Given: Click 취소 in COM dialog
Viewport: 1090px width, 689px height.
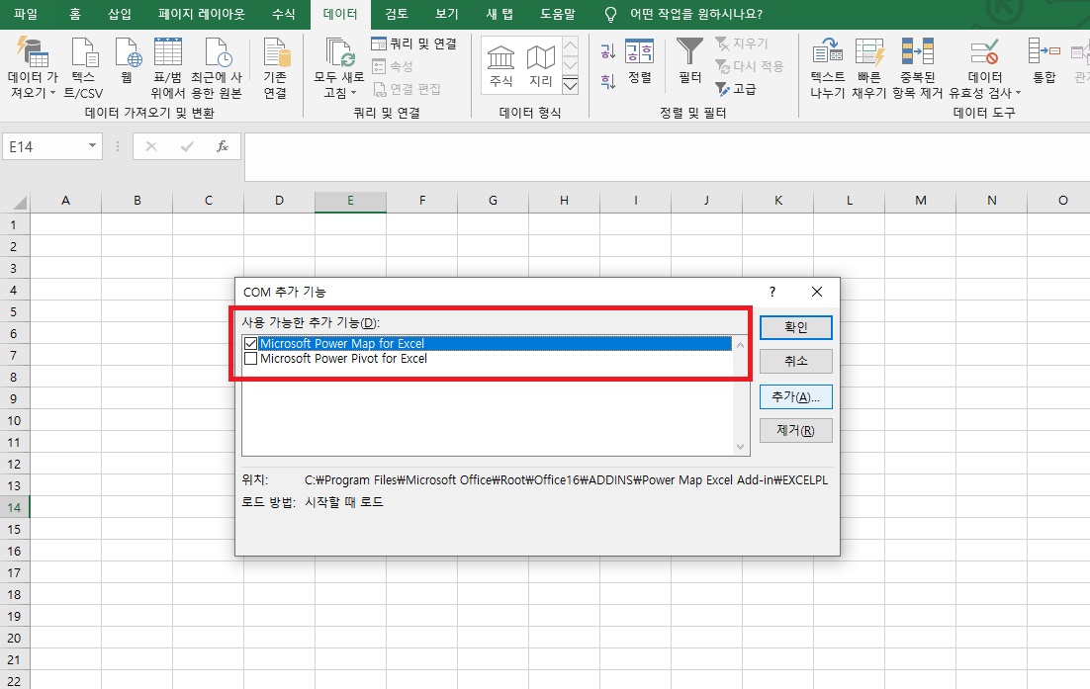Looking at the screenshot, I should [x=796, y=361].
